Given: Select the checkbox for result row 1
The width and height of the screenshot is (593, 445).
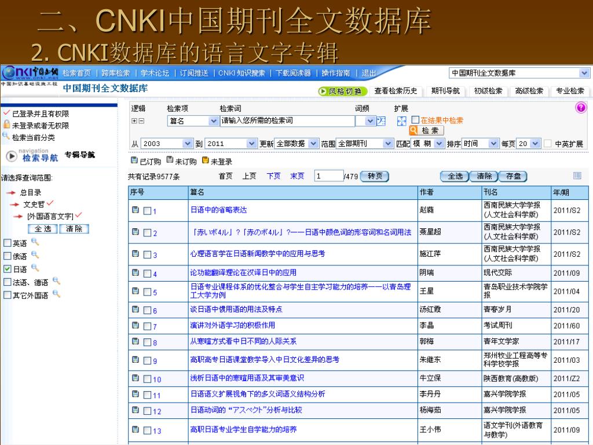Looking at the screenshot, I should pos(148,211).
